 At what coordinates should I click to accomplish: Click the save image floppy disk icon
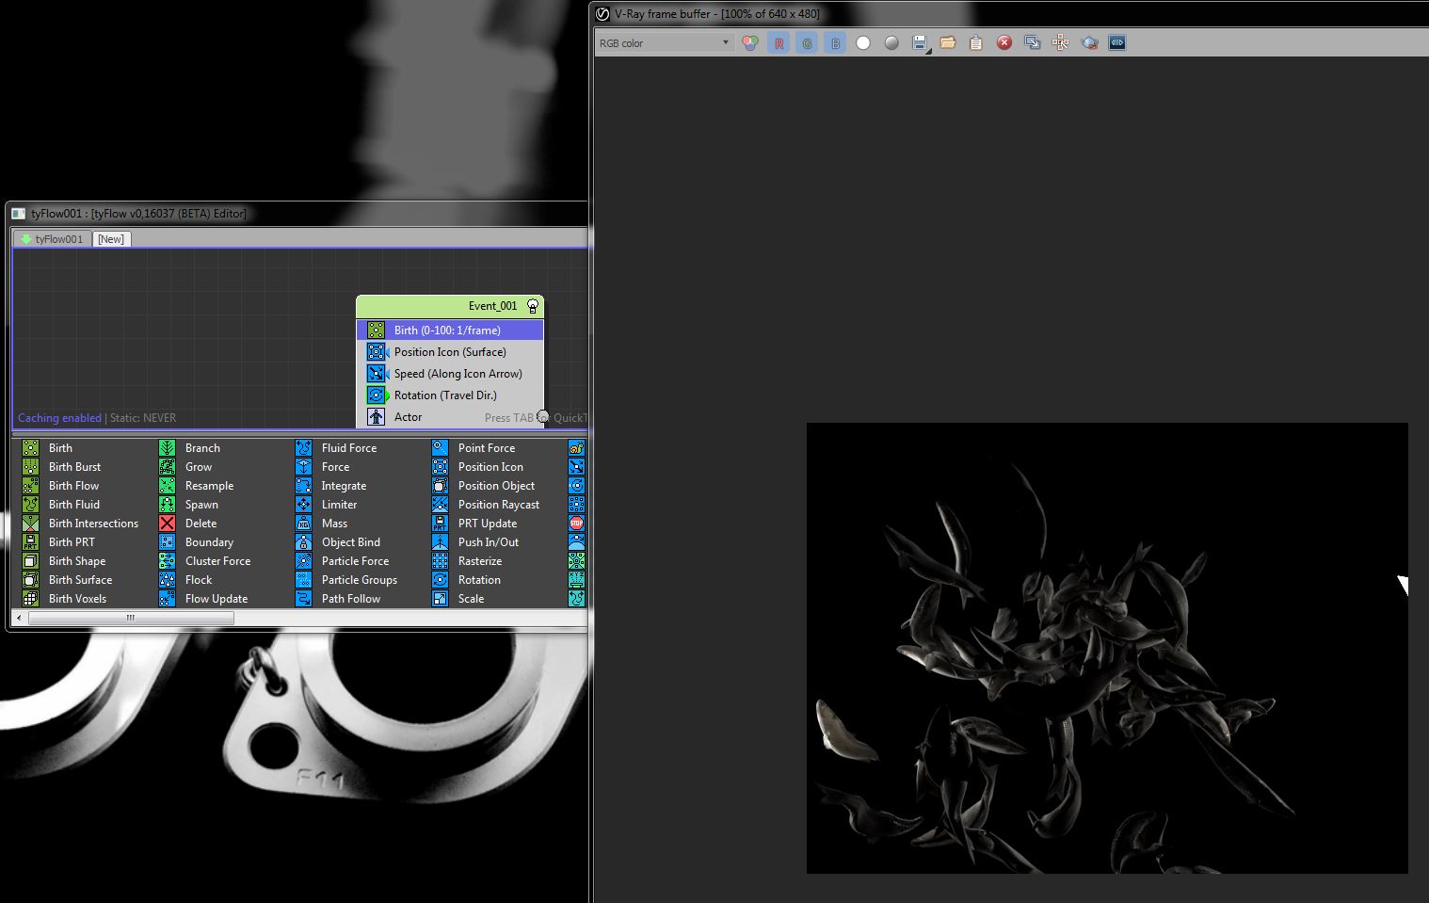(919, 42)
